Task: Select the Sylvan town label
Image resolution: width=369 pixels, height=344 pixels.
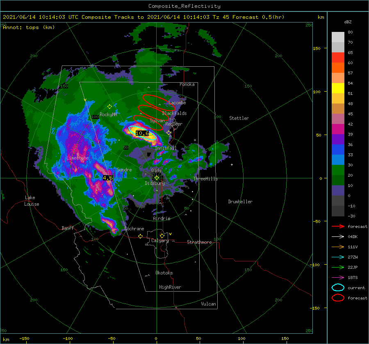Action: click(x=157, y=121)
